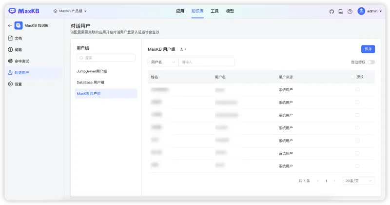Focus the 用户组 search field
390x205 pixels.
coord(106,58)
